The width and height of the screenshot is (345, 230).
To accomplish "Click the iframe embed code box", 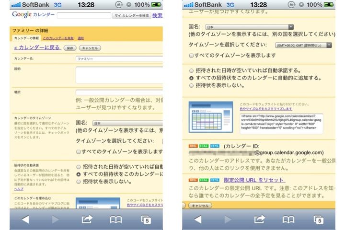I will coord(281,124).
